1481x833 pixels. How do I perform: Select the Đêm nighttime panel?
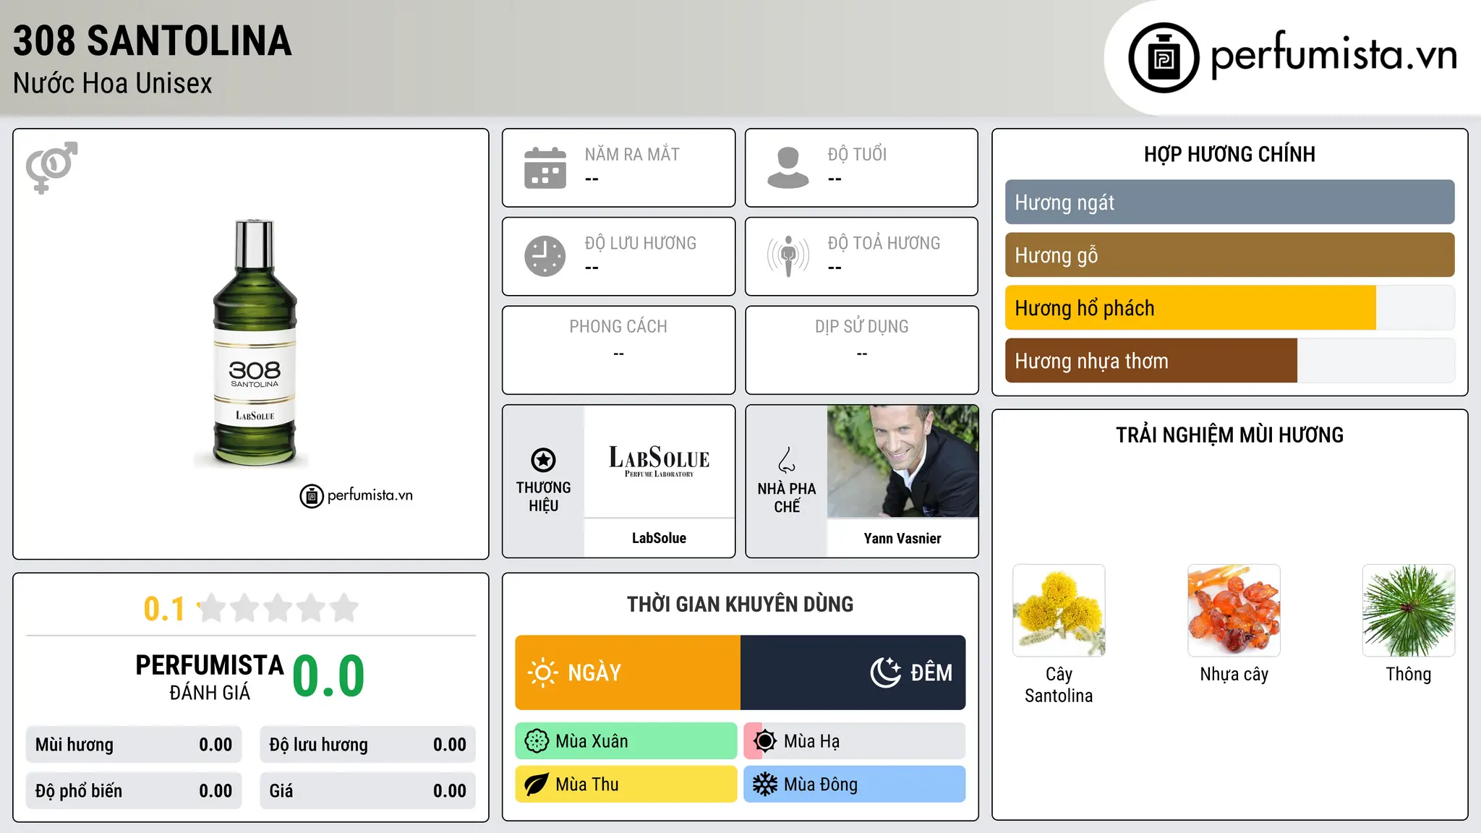(x=853, y=672)
